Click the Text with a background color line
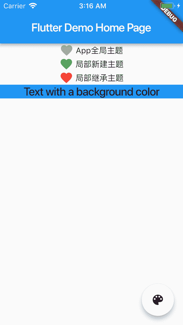The width and height of the screenshot is (183, 325). (91, 92)
